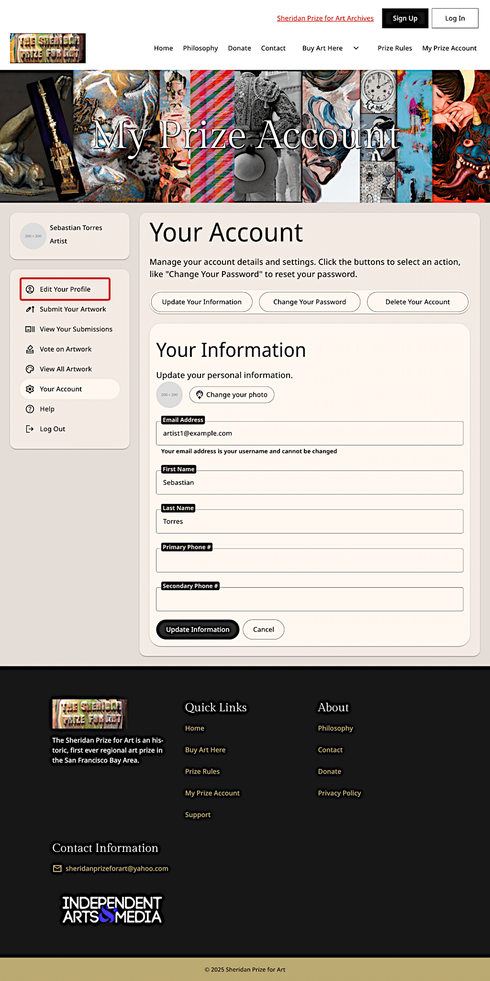This screenshot has height=981, width=490.
Task: Open View All Artwork in the sidebar
Action: pyautogui.click(x=70, y=369)
